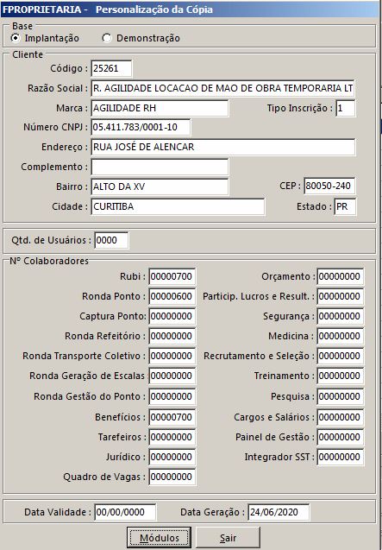This screenshot has width=382, height=550.
Task: Click the Marca field with AGILIDADE RH
Action: (x=160, y=108)
